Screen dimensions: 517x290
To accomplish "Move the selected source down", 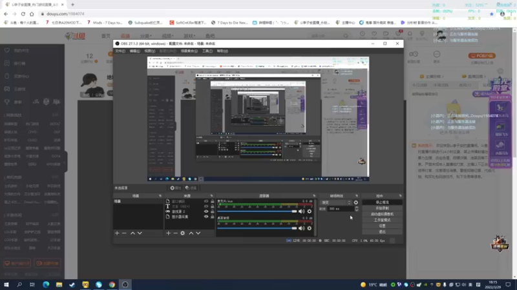I will pos(198,233).
